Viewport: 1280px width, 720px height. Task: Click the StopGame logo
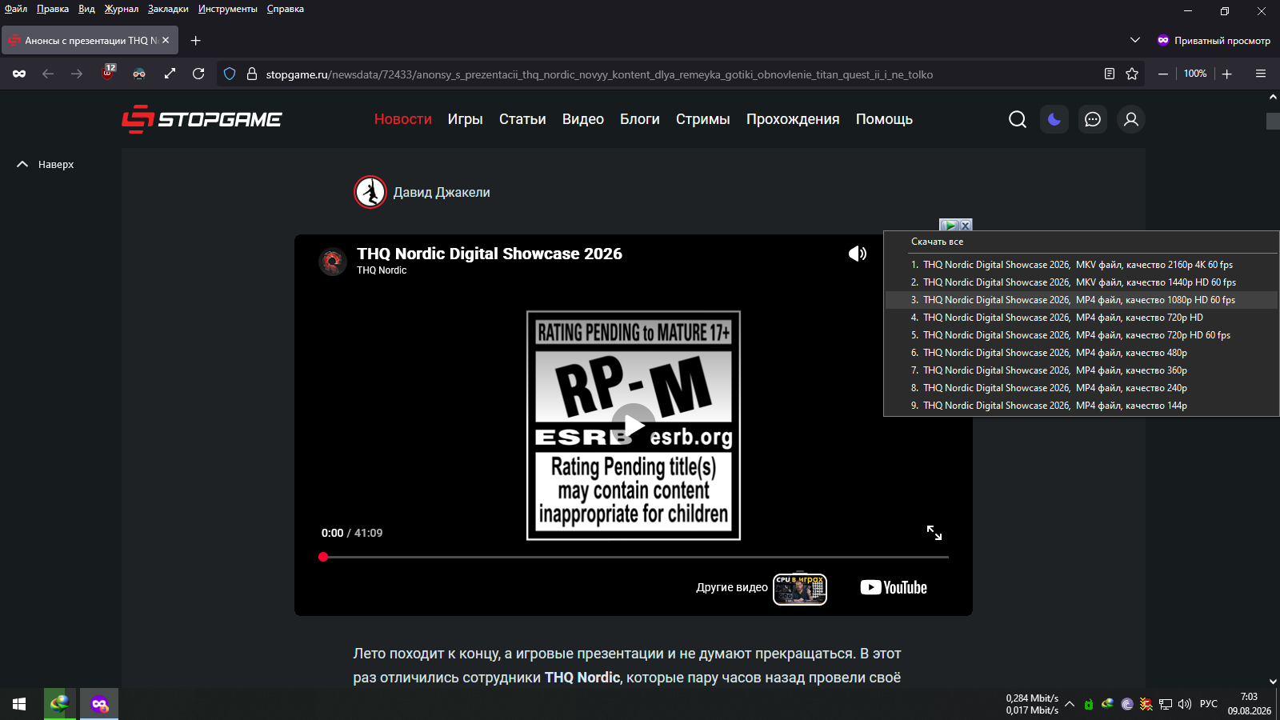click(x=202, y=119)
